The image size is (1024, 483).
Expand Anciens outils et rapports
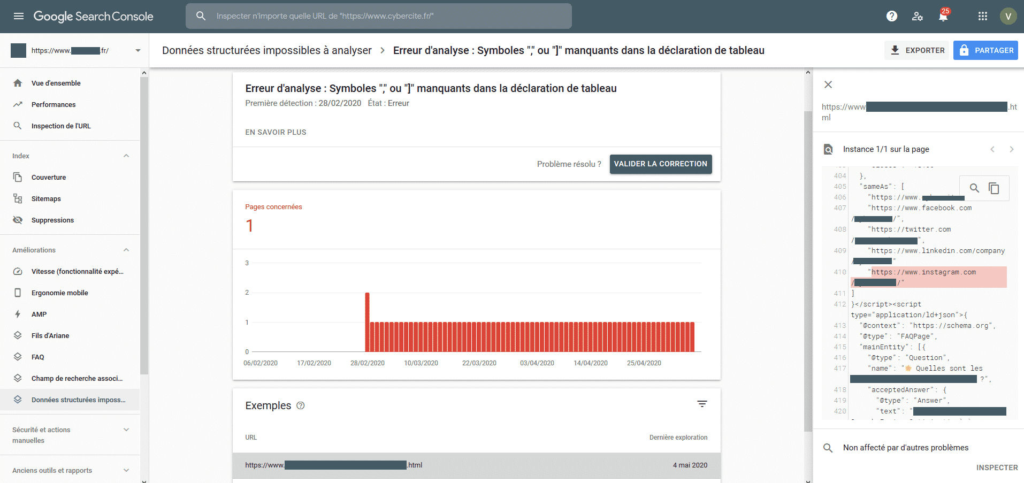pyautogui.click(x=126, y=470)
